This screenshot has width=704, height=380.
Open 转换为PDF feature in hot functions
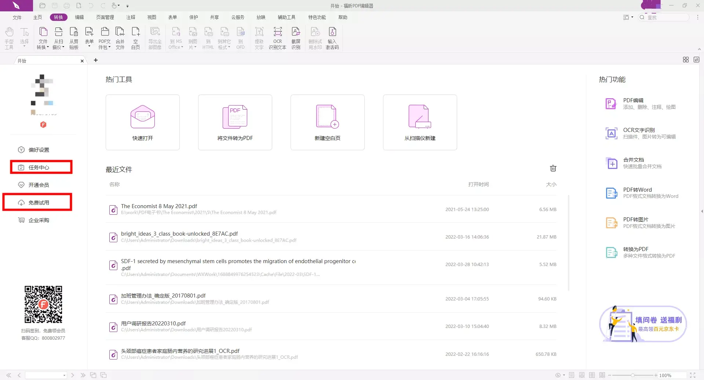(x=641, y=252)
